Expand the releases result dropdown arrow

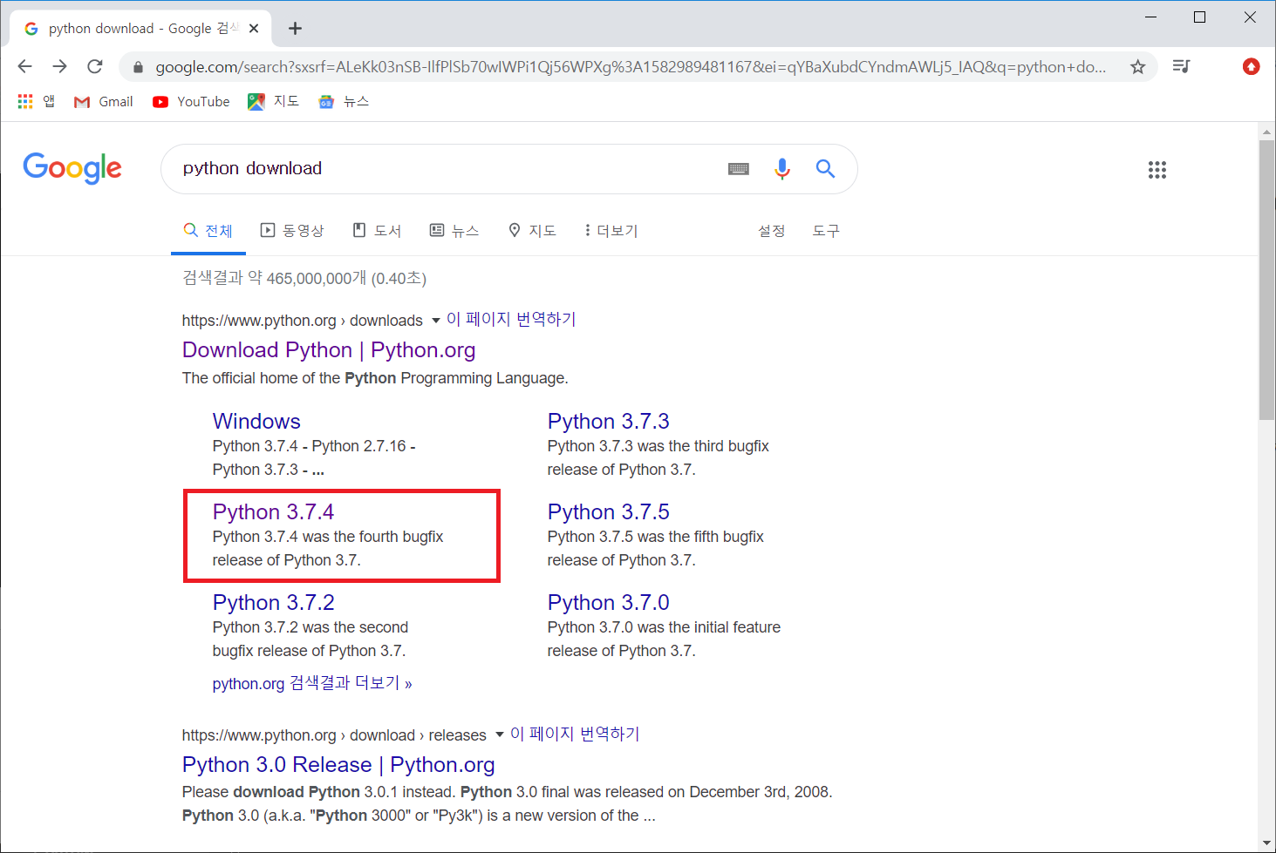pos(499,735)
